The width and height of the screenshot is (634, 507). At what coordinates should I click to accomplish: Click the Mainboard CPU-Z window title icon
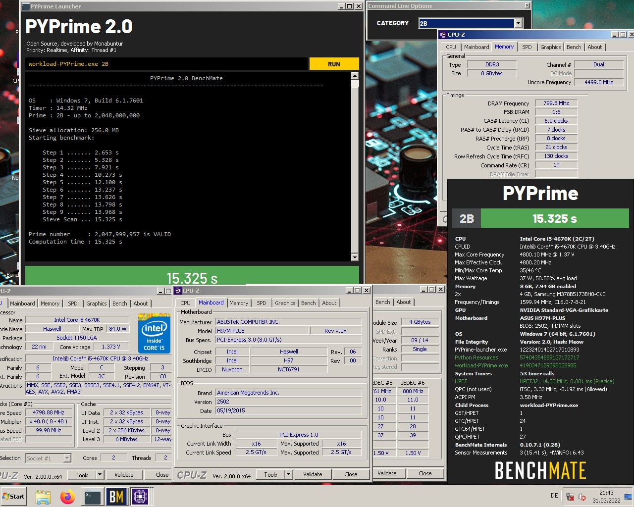pyautogui.click(x=178, y=291)
